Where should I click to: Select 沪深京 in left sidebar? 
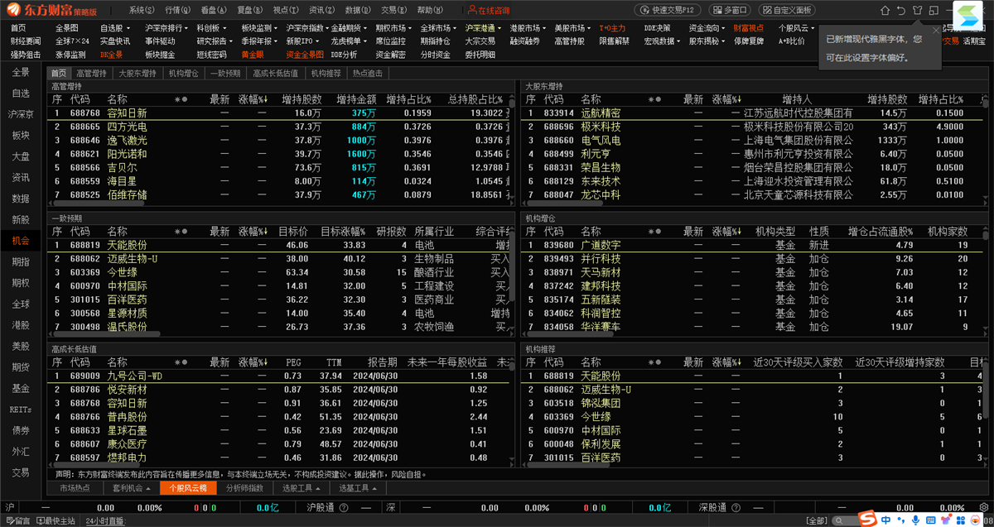21,114
